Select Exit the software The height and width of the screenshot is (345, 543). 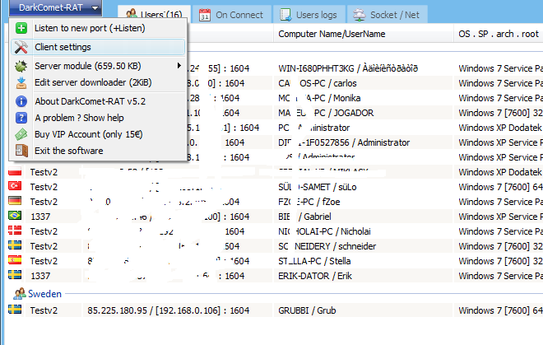99,151
